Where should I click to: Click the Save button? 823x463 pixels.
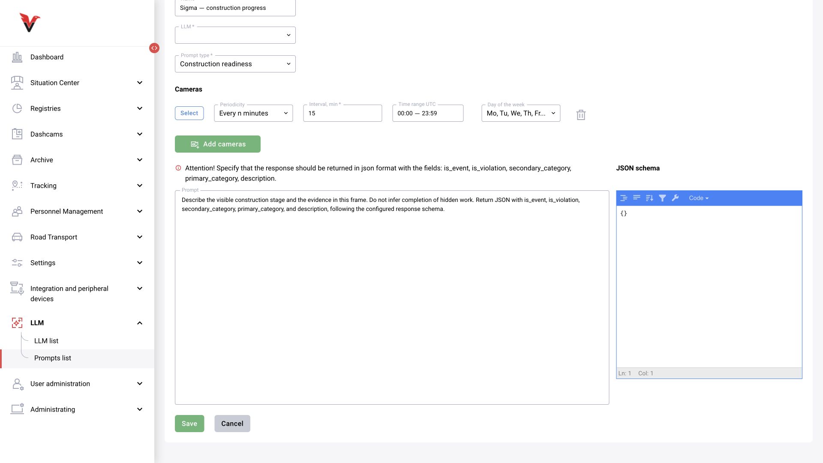(189, 424)
